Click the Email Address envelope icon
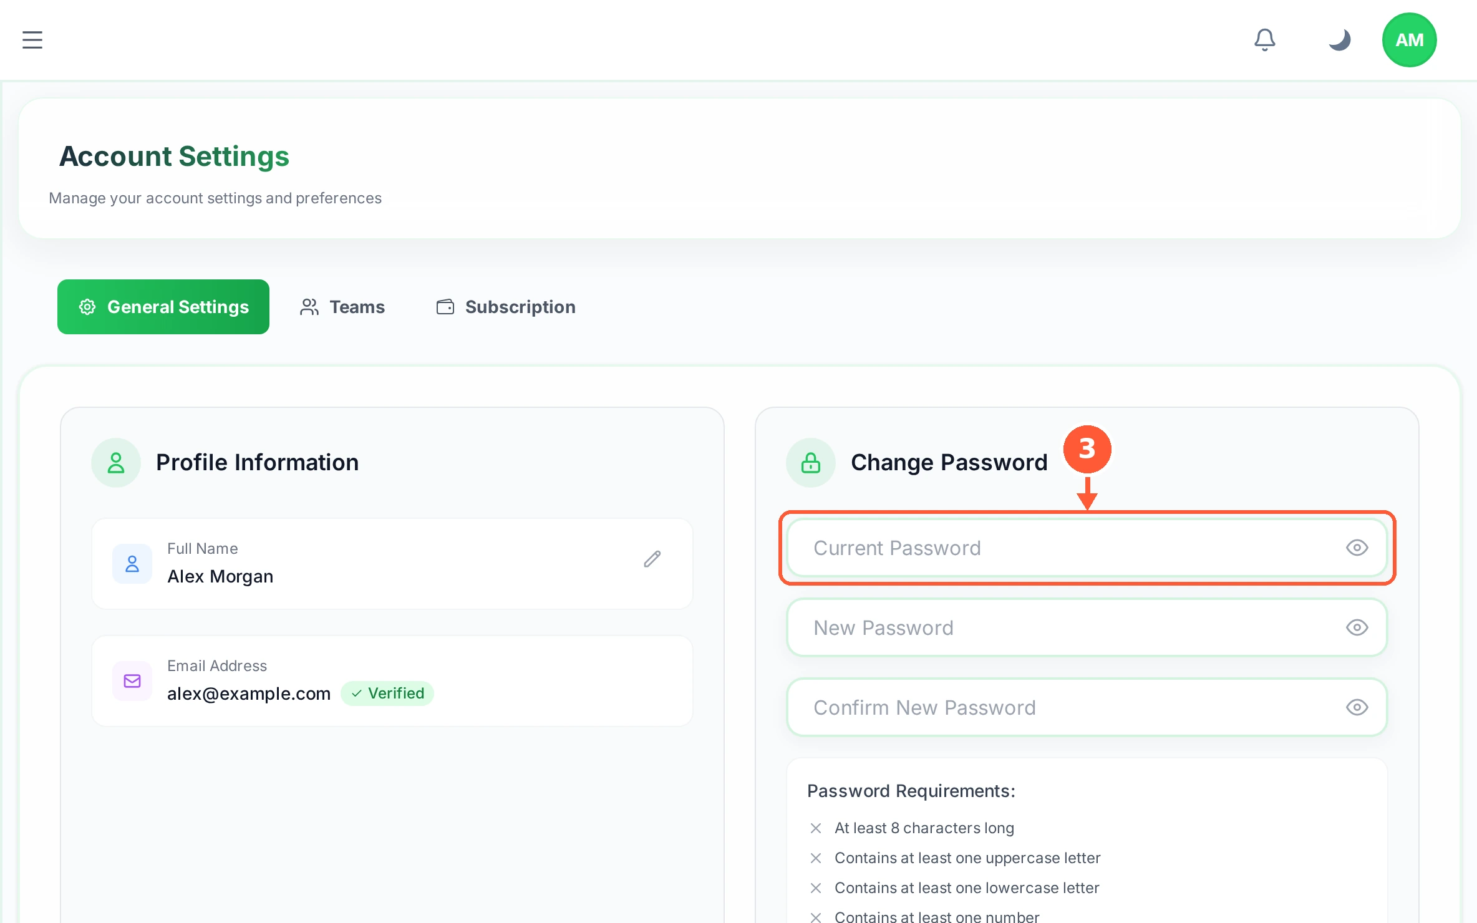1477x923 pixels. [x=132, y=681]
